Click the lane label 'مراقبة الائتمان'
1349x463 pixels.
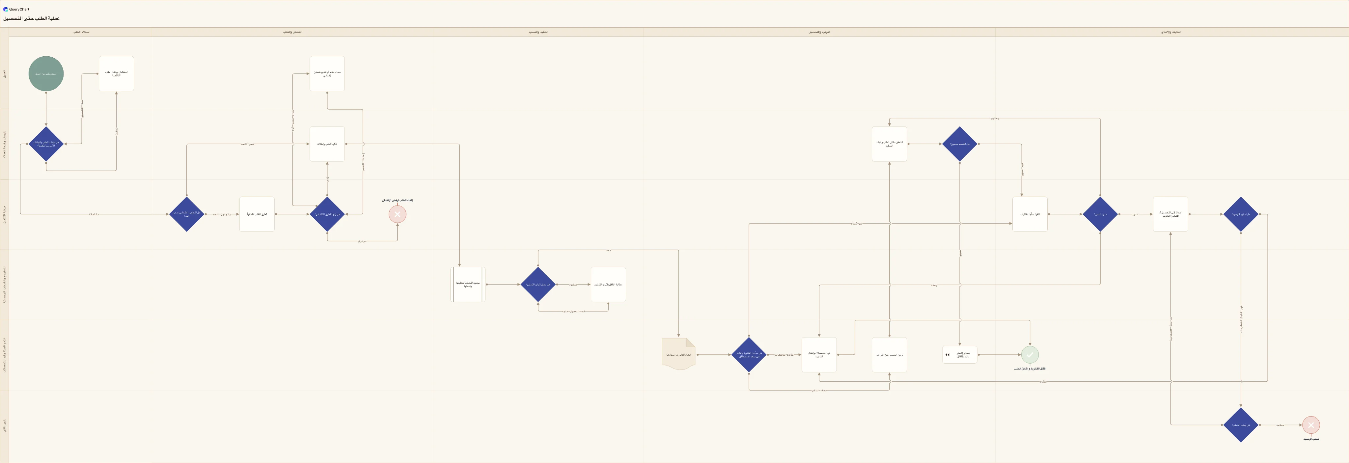pyautogui.click(x=5, y=214)
